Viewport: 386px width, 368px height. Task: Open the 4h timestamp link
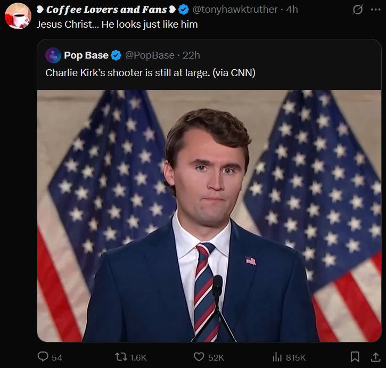click(292, 10)
